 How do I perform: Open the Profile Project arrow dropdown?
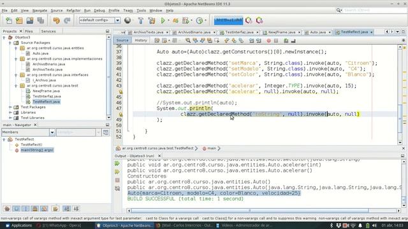click(205, 20)
